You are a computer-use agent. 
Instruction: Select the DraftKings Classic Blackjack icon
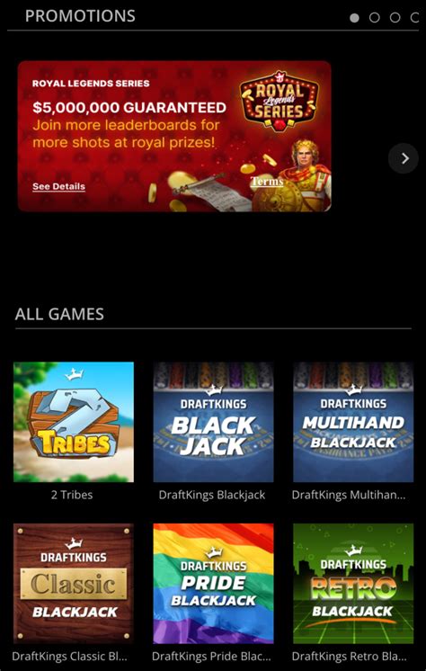[74, 584]
